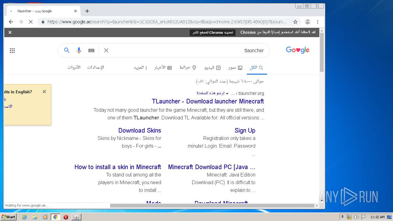393x221 pixels.
Task: View the site lock icon info
Action: pos(43,22)
